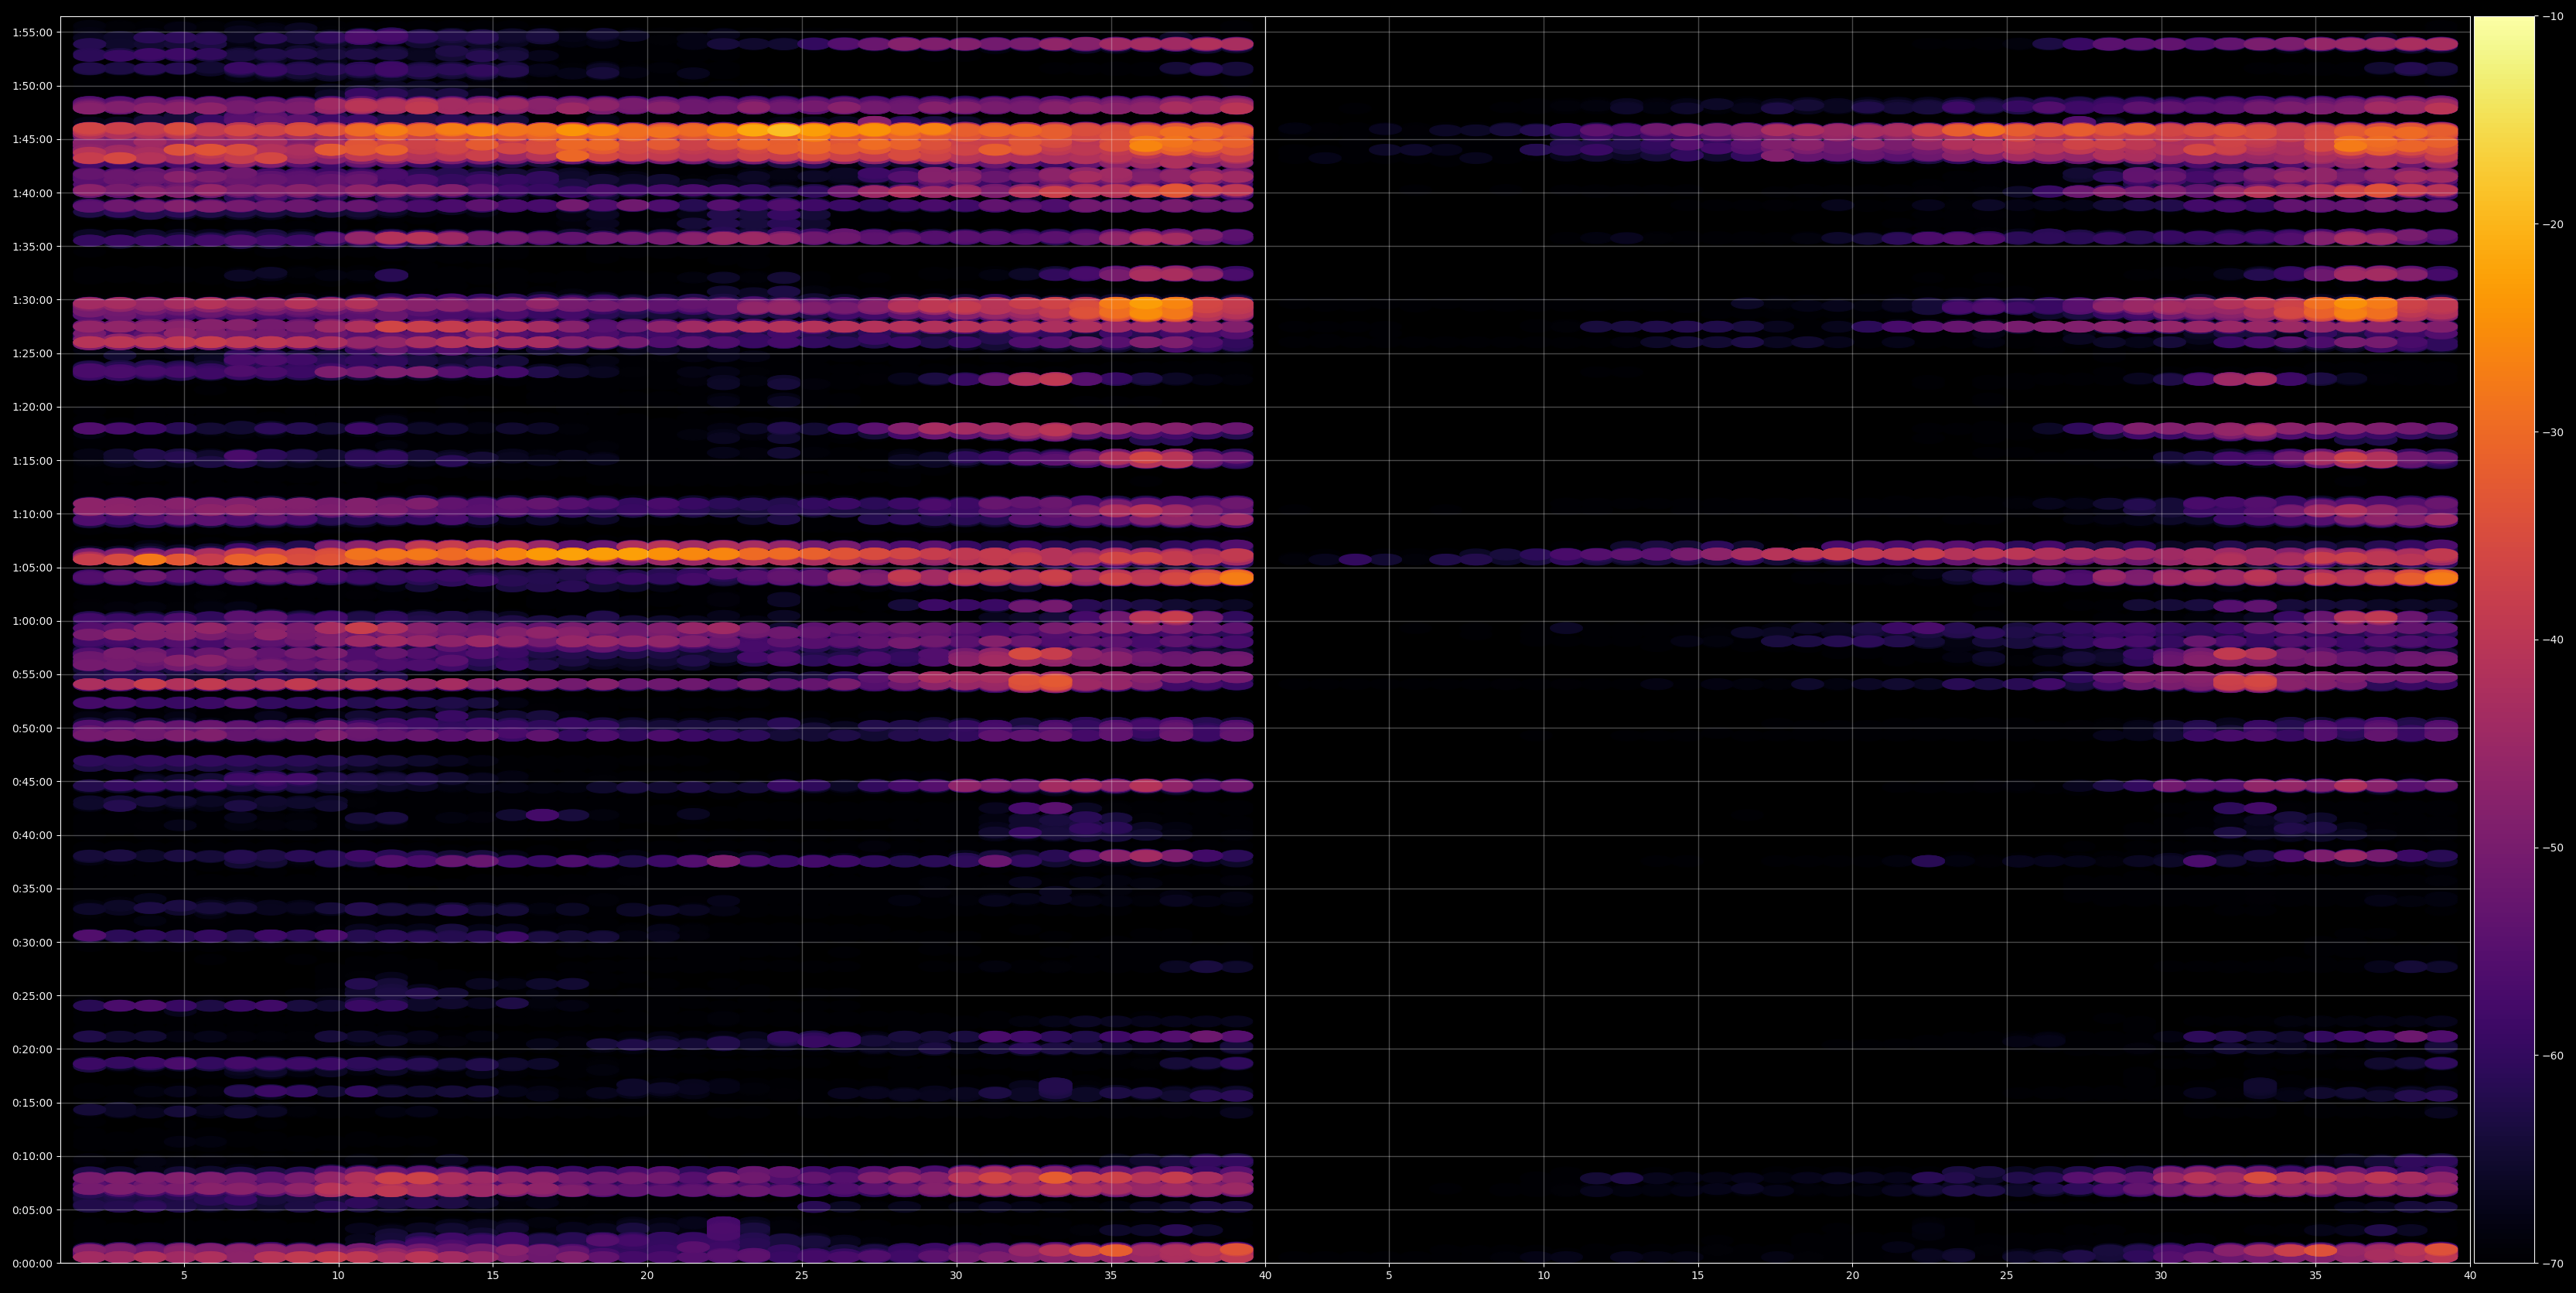Select the 1:50:00 y-axis tick label
The height and width of the screenshot is (1293, 2576).
32,86
